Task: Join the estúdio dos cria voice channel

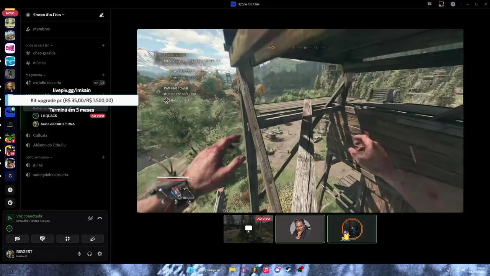Action: pos(65,83)
